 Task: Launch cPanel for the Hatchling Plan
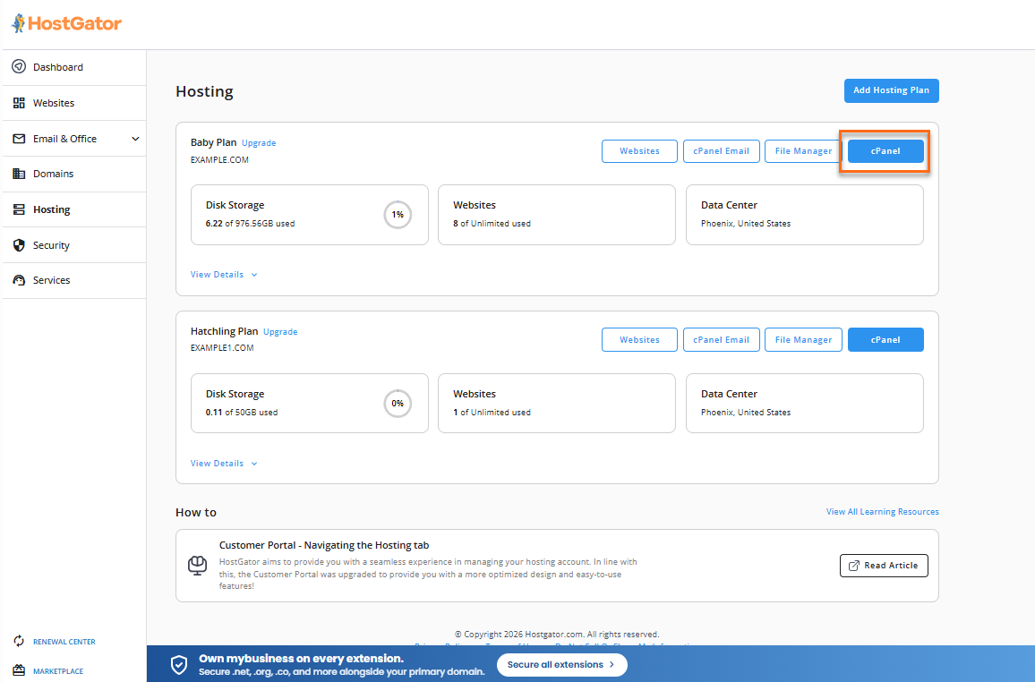click(885, 340)
